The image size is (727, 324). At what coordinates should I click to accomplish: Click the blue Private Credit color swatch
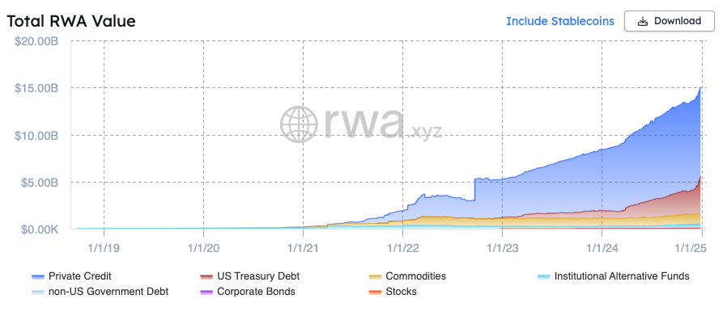point(37,277)
